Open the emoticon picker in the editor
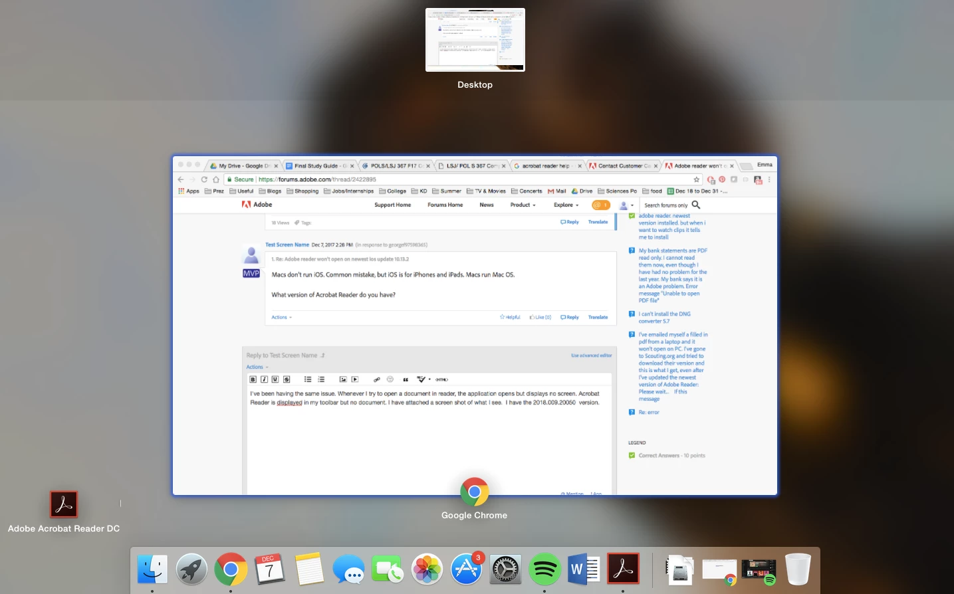The width and height of the screenshot is (954, 594). coord(390,379)
